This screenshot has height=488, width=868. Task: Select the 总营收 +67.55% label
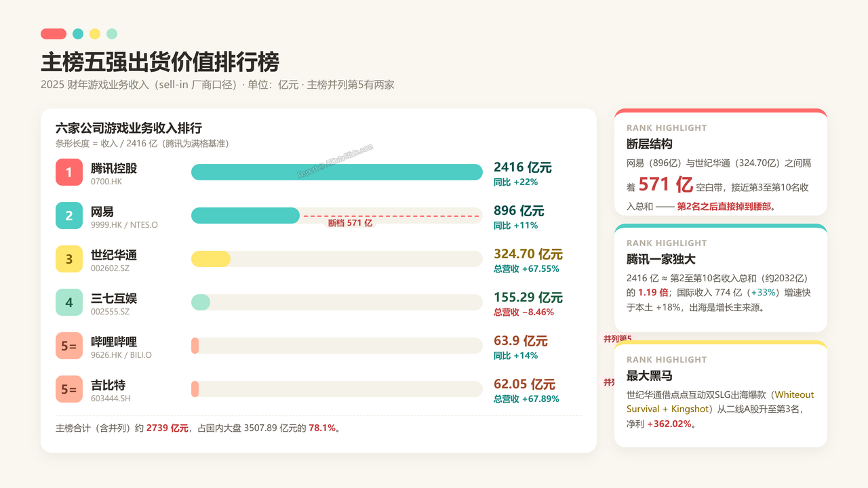point(526,269)
